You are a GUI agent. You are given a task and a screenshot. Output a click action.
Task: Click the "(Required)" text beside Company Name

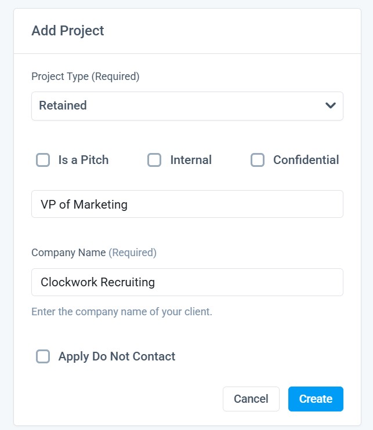133,253
